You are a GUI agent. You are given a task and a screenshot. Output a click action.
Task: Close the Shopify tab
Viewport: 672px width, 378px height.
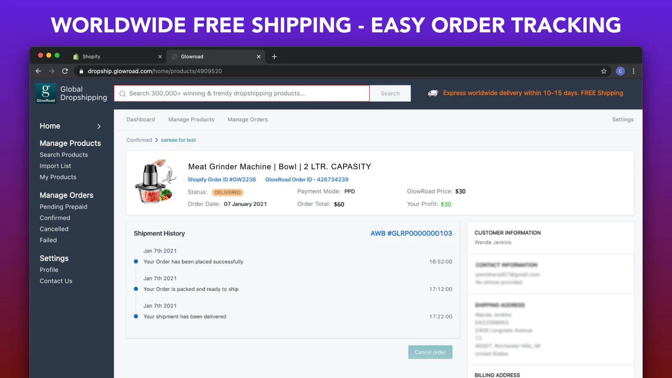(160, 57)
